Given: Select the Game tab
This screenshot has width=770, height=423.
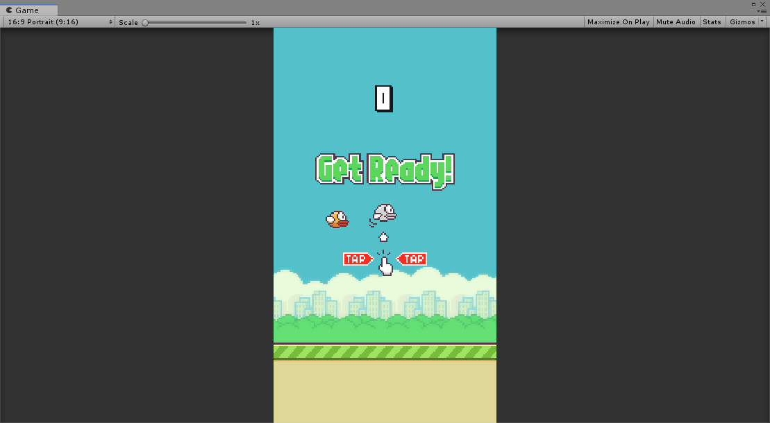Looking at the screenshot, I should click(x=29, y=10).
